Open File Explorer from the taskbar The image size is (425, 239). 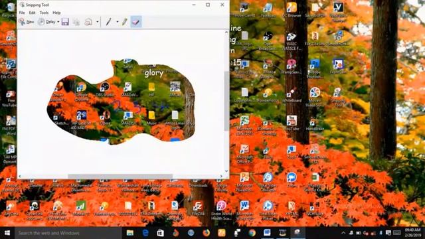click(x=130, y=233)
